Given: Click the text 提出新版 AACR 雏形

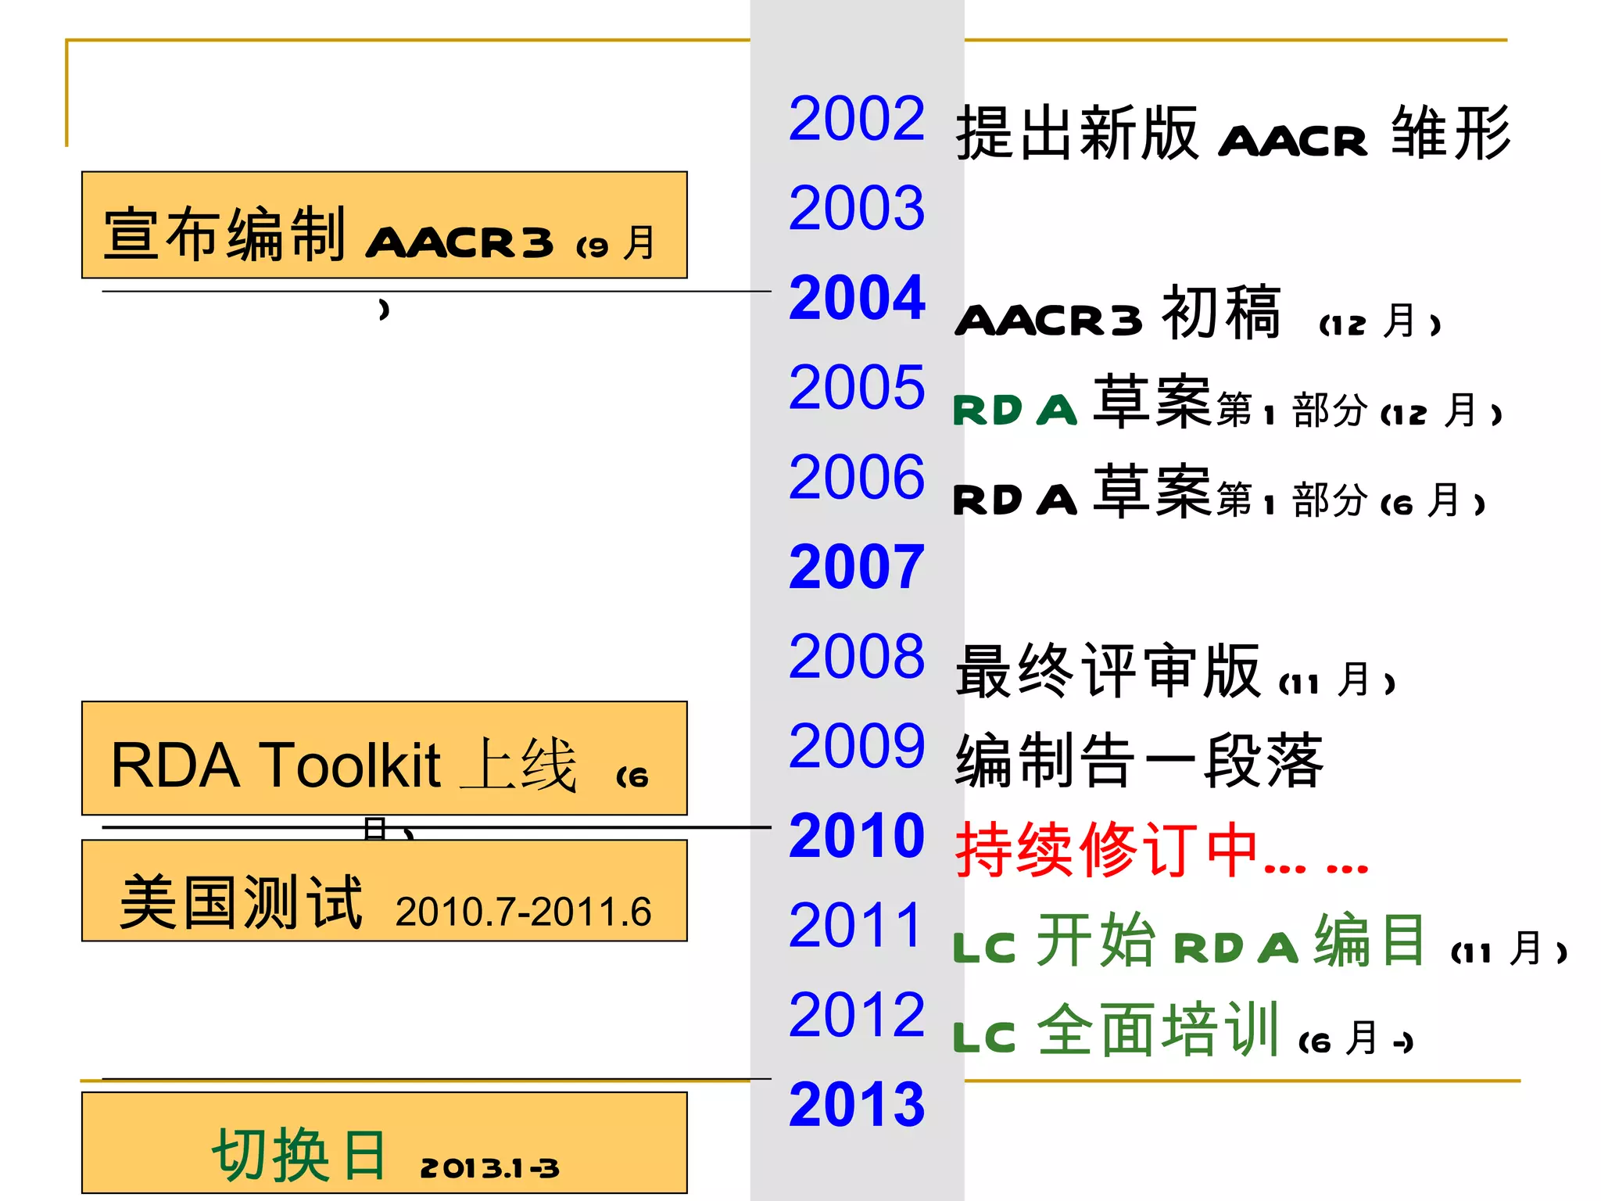Looking at the screenshot, I should point(1233,133).
